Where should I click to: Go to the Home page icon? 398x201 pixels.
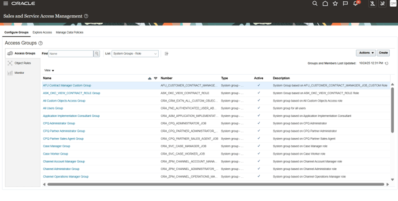[x=325, y=4]
